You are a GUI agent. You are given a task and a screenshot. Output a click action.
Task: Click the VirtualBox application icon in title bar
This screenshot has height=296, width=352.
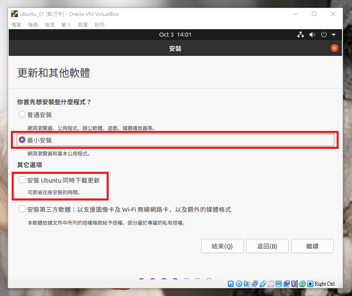click(x=14, y=14)
